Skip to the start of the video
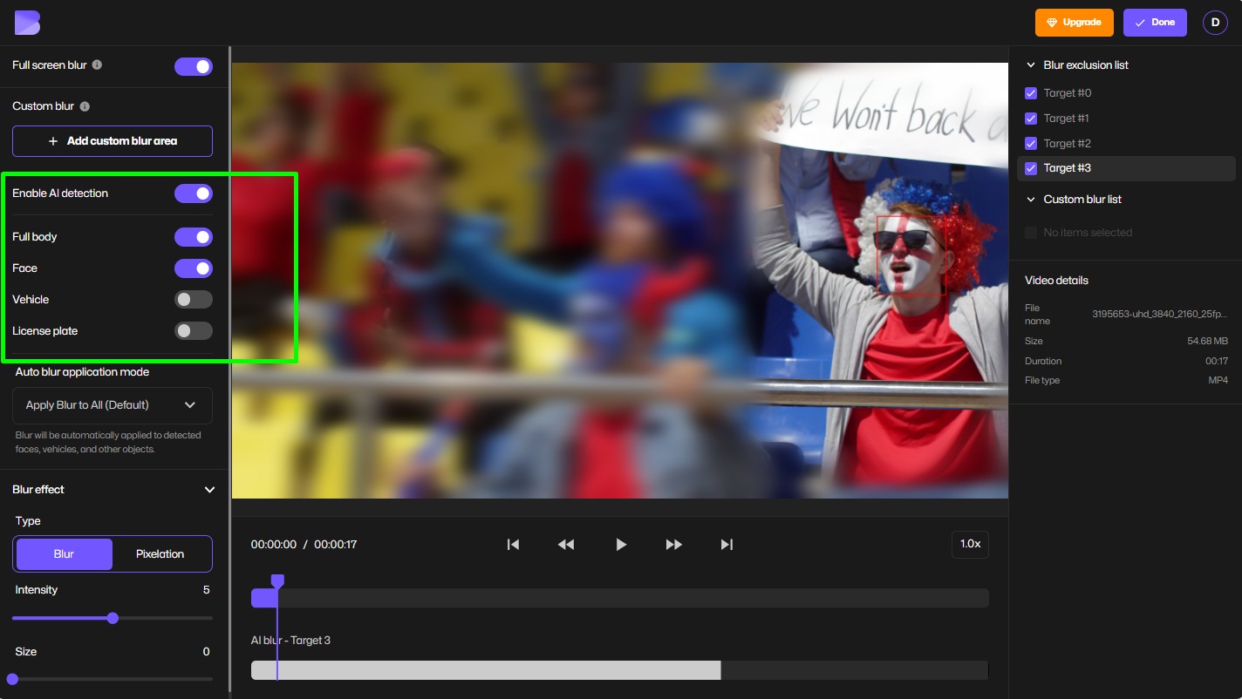The image size is (1242, 699). (x=513, y=544)
